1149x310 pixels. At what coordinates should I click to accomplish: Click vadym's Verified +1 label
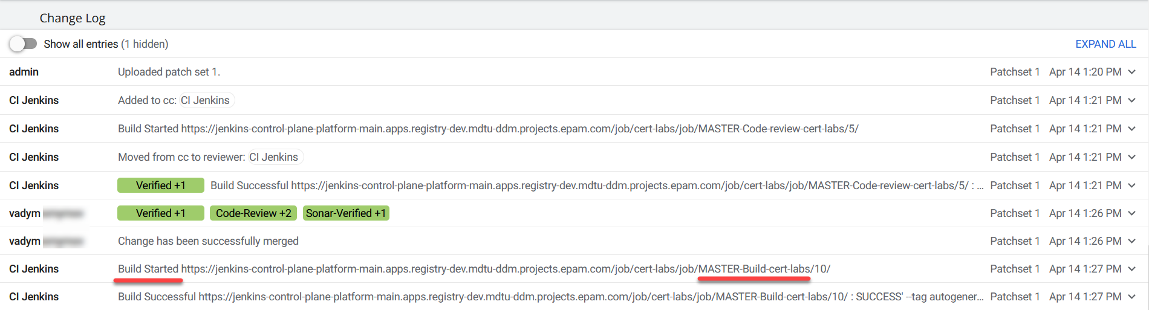coord(161,213)
